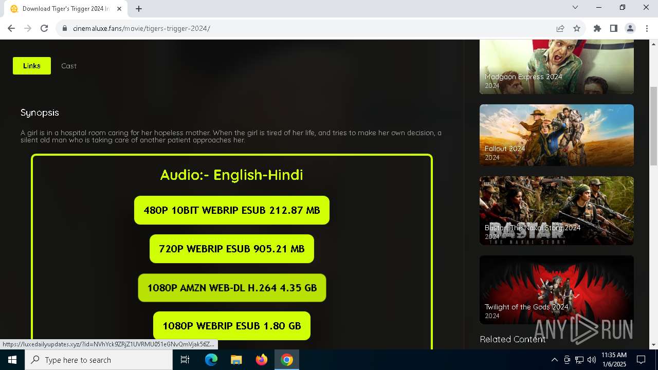This screenshot has width=658, height=370.
Task: Open the clock showing 11:35 AM
Action: tap(614, 360)
